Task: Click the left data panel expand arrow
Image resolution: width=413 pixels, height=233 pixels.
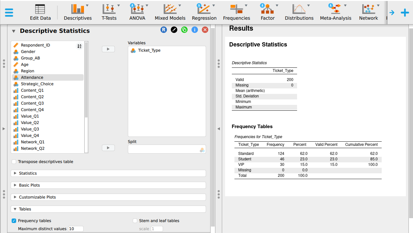Action: click(4, 129)
